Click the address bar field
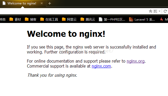The width and height of the screenshot is (168, 96). (74, 11)
